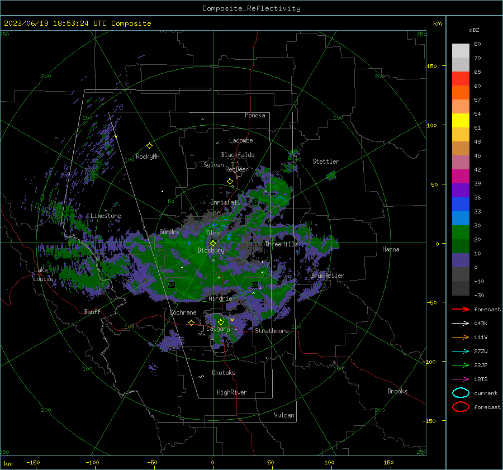Click yellow diamond marker below RedDeer

click(230, 182)
